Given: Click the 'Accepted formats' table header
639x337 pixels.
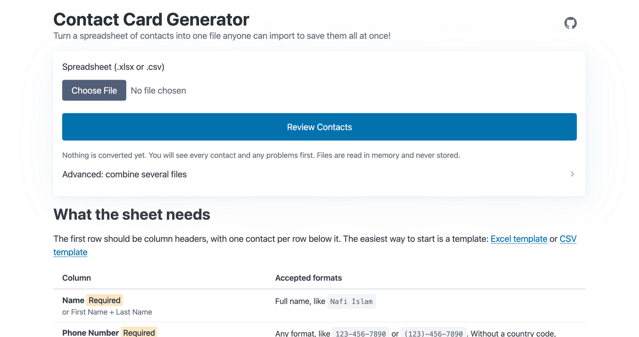Looking at the screenshot, I should 309,278.
